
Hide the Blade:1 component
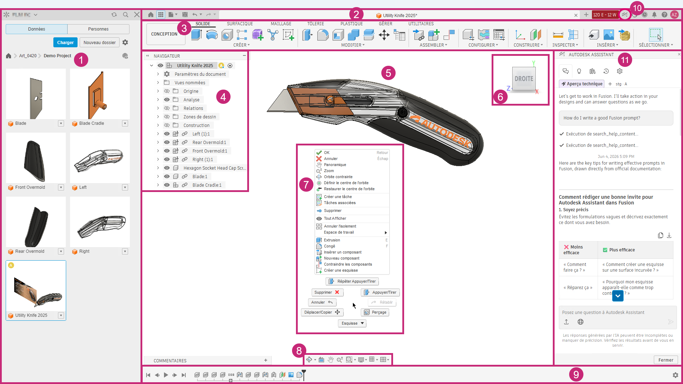[167, 176]
